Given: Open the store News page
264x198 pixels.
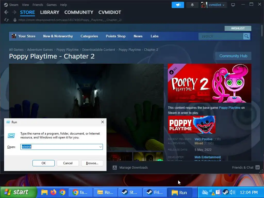Looking at the screenshot, I should pos(138,36).
